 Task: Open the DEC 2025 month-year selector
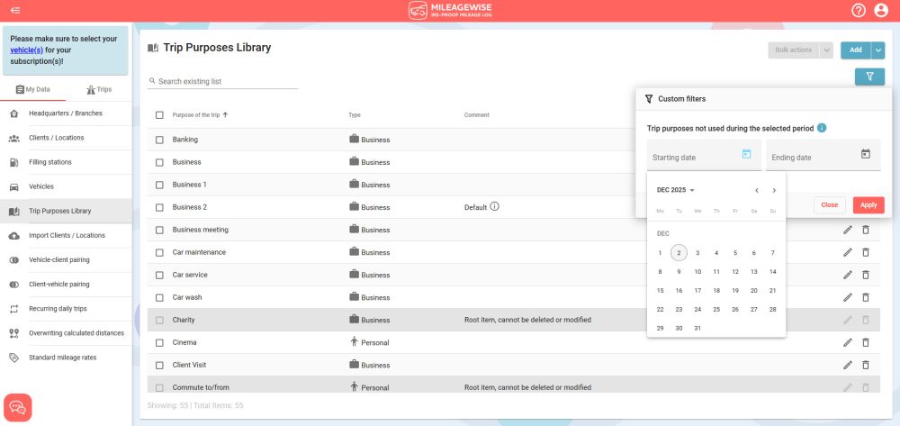point(676,190)
